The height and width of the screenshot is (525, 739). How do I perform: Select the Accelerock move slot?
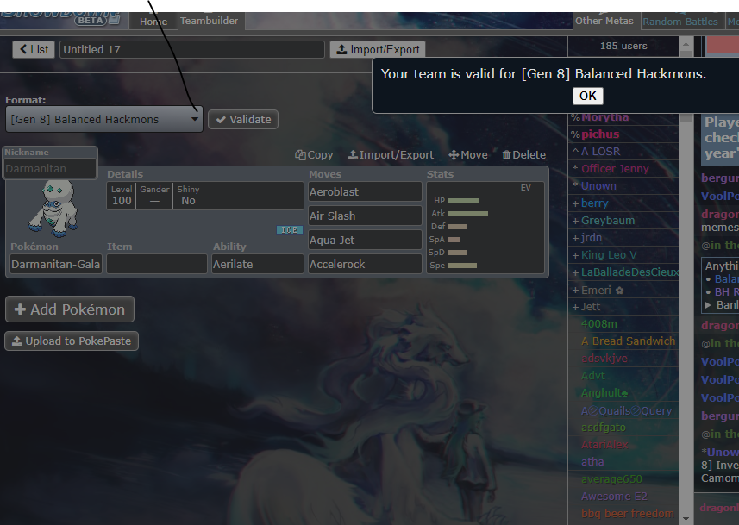click(x=365, y=264)
